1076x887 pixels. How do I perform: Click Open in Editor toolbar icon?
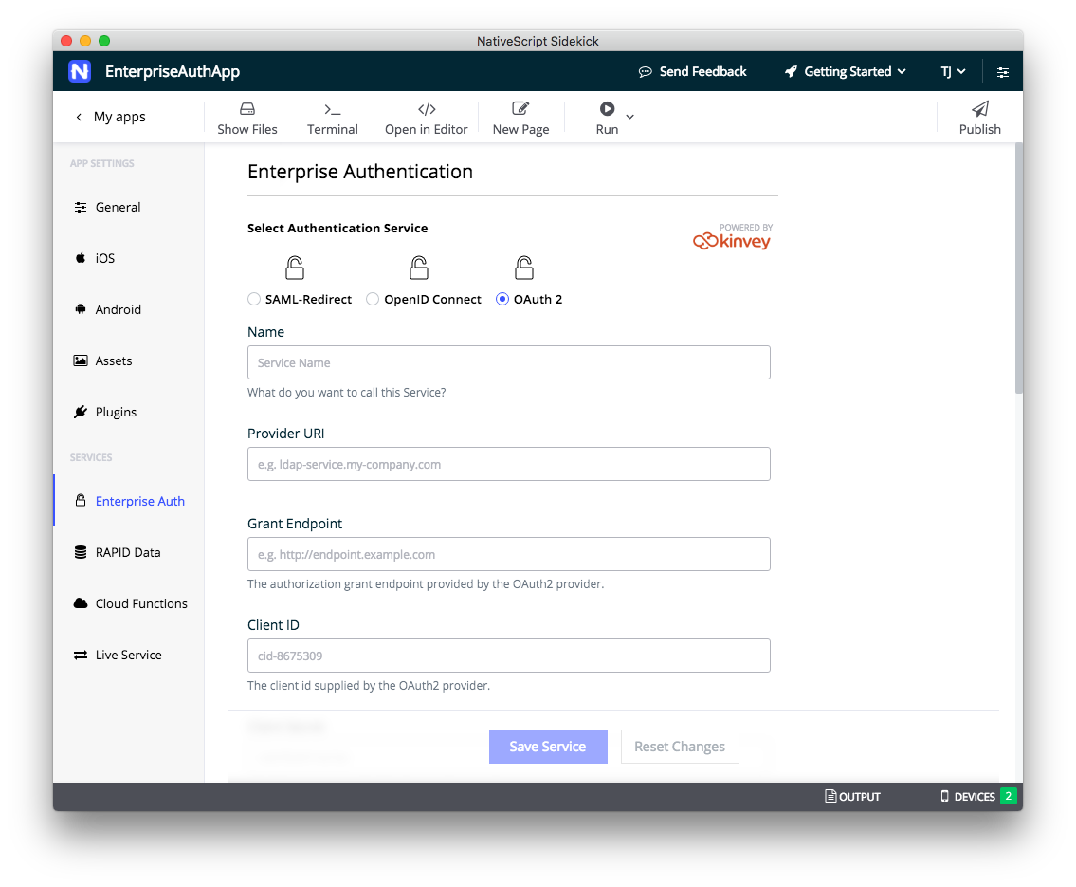click(x=426, y=117)
